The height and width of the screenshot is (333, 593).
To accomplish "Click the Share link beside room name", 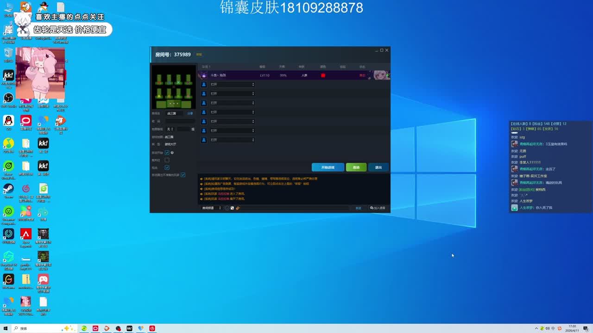I will pos(190,113).
